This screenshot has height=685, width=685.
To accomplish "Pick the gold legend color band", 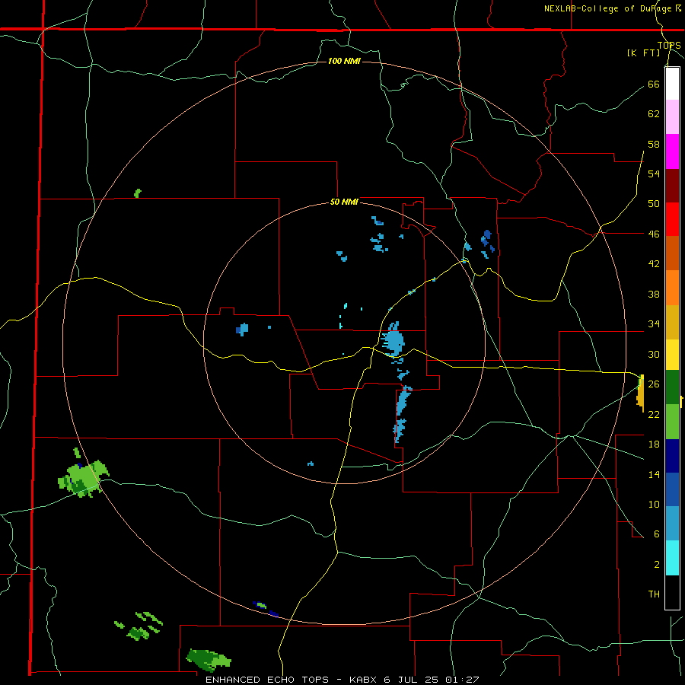I will pos(672,322).
